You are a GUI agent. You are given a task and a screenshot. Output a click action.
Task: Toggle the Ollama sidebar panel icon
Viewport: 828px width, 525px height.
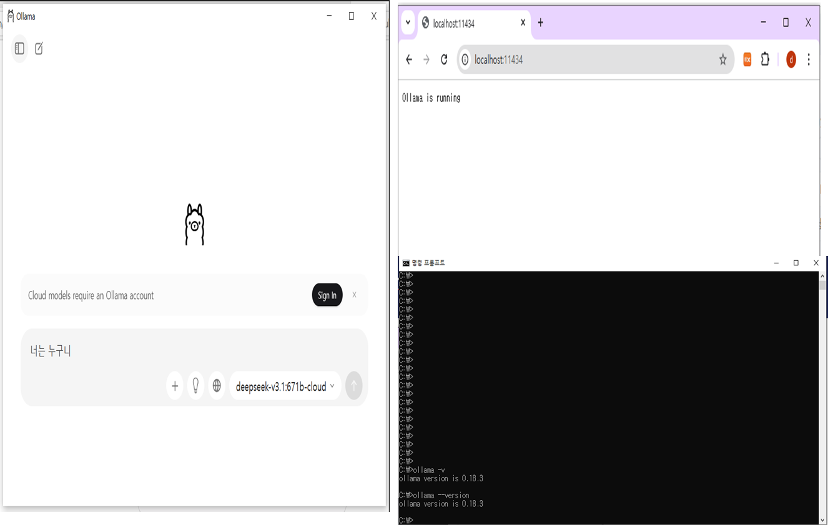[x=19, y=49]
